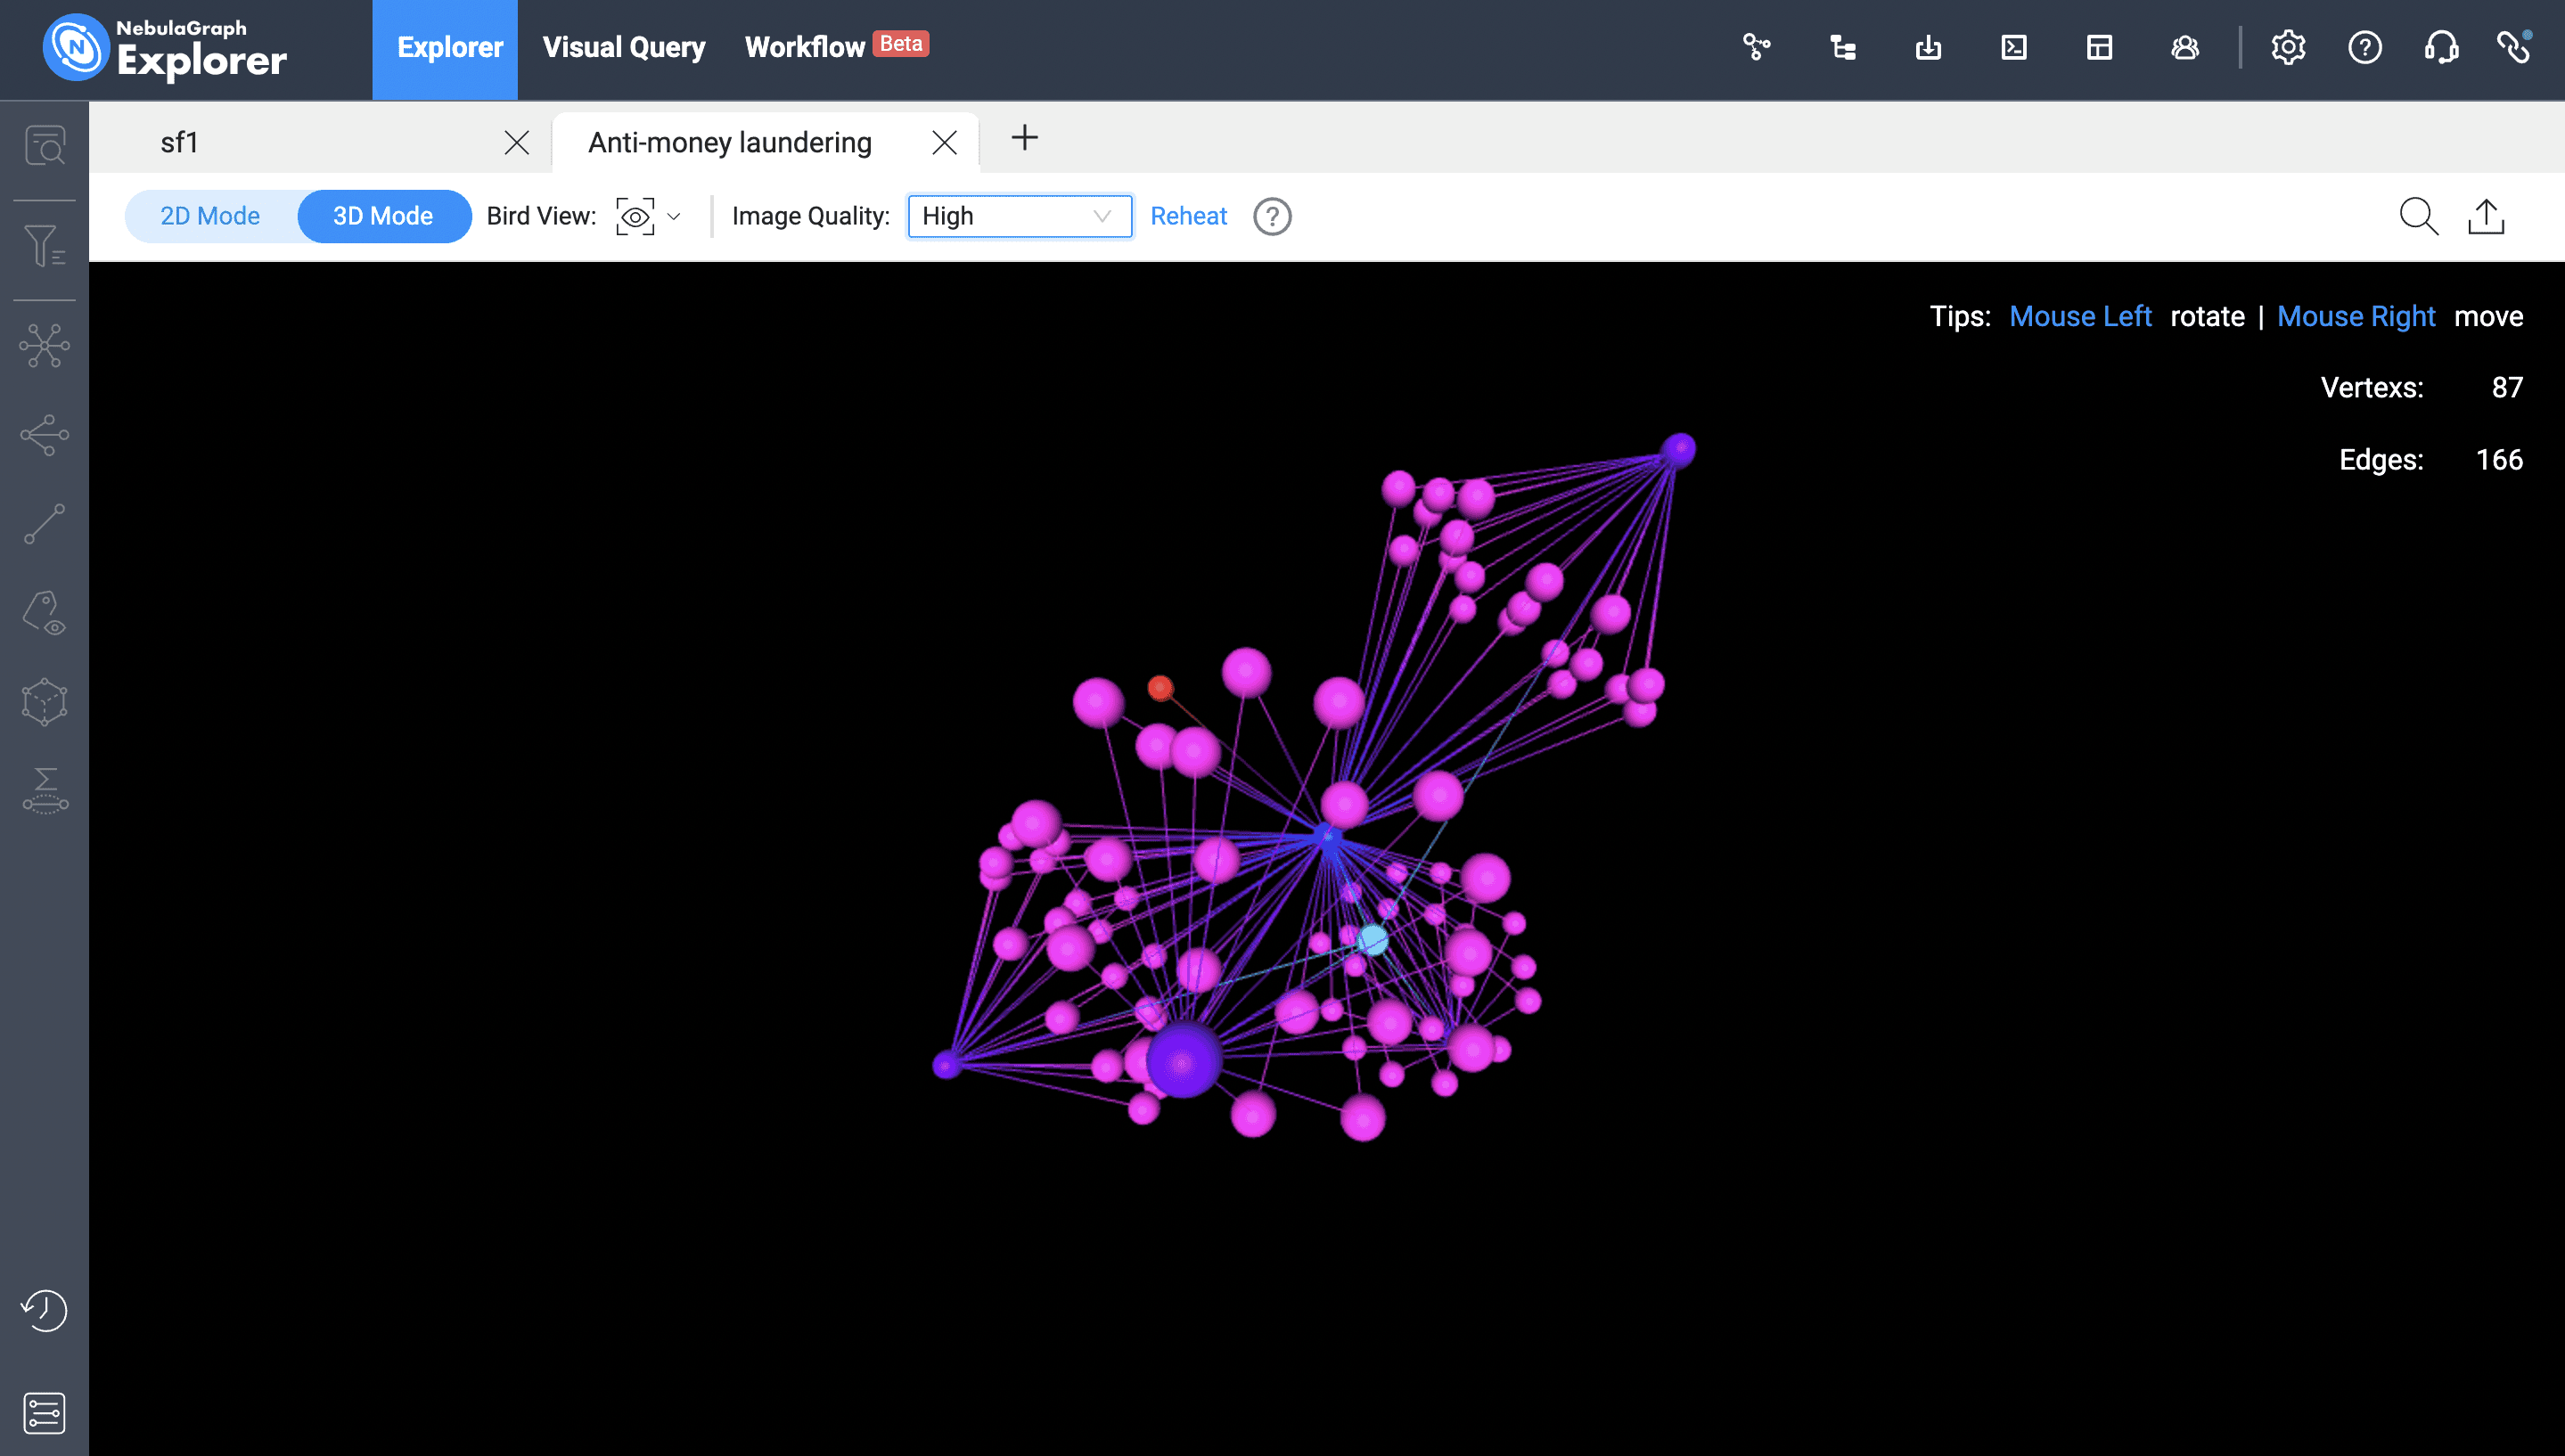Open the search query panel in the sidebar
The image size is (2565, 1456).
[45, 145]
